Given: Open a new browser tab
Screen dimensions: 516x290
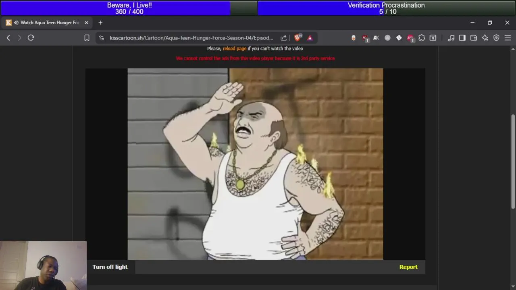Looking at the screenshot, I should (100, 23).
